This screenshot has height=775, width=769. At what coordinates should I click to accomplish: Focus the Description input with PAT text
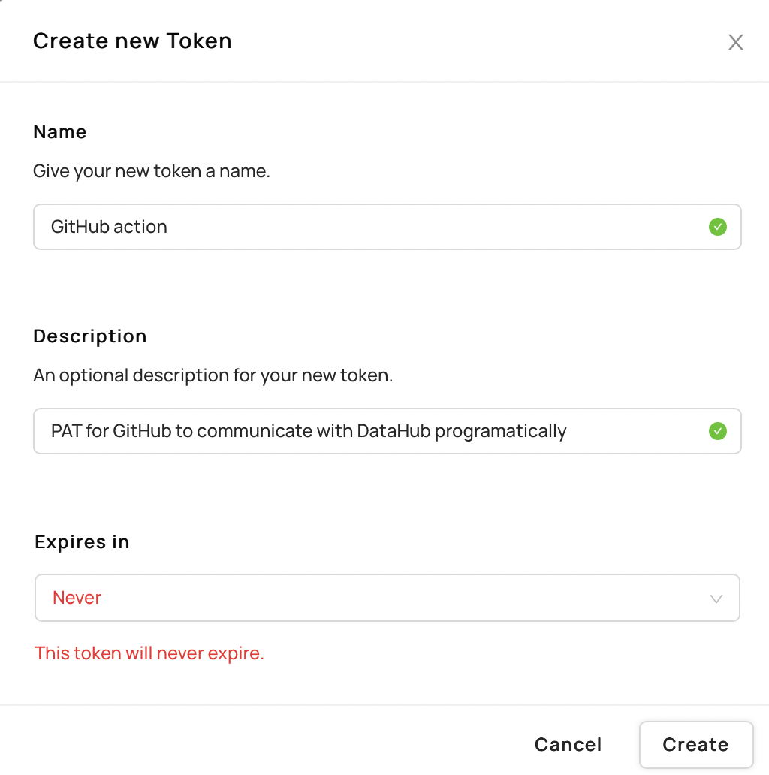pos(375,431)
